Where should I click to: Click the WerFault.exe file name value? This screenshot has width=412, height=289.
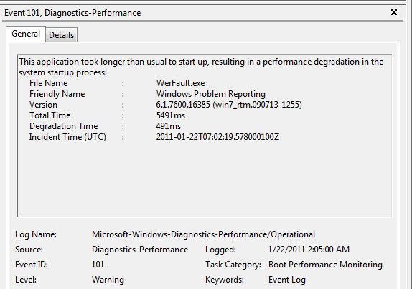pyautogui.click(x=180, y=83)
